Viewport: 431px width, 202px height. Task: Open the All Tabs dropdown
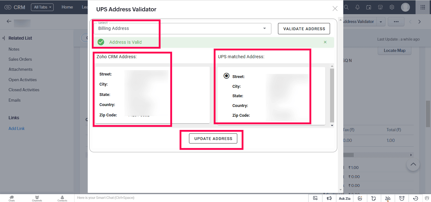42,7
